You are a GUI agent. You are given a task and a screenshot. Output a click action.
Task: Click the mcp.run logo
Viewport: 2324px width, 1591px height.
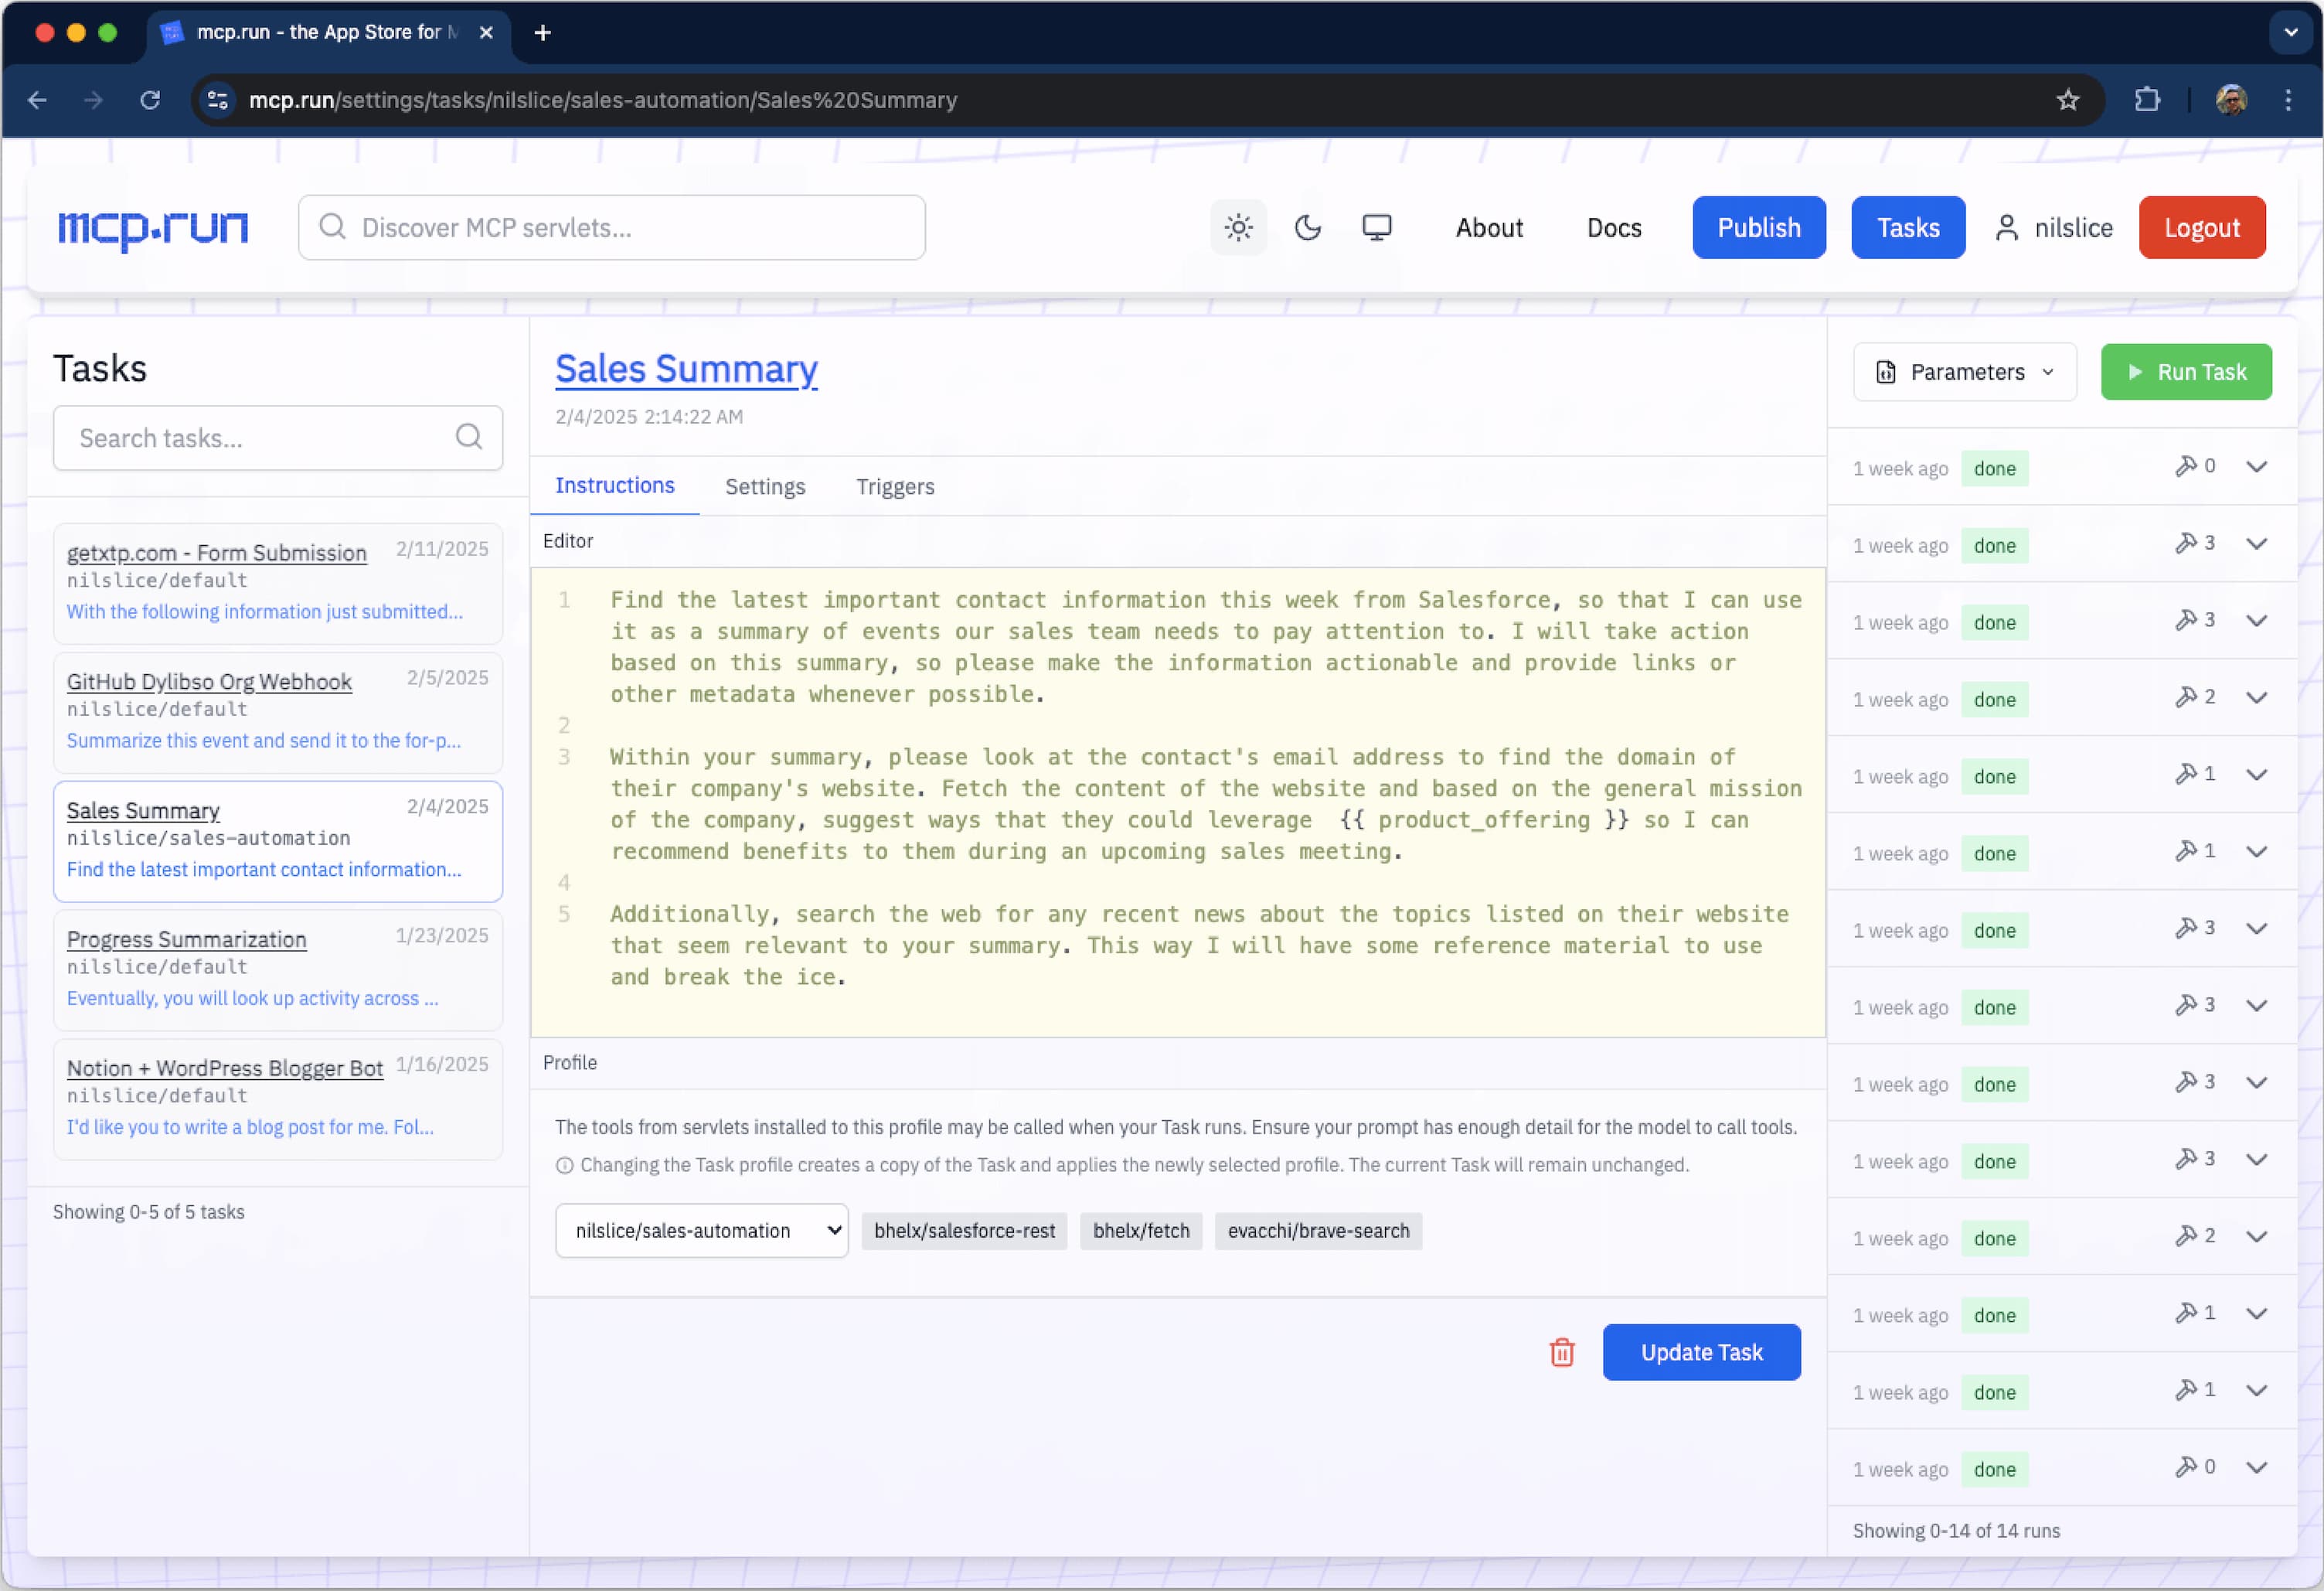(153, 228)
